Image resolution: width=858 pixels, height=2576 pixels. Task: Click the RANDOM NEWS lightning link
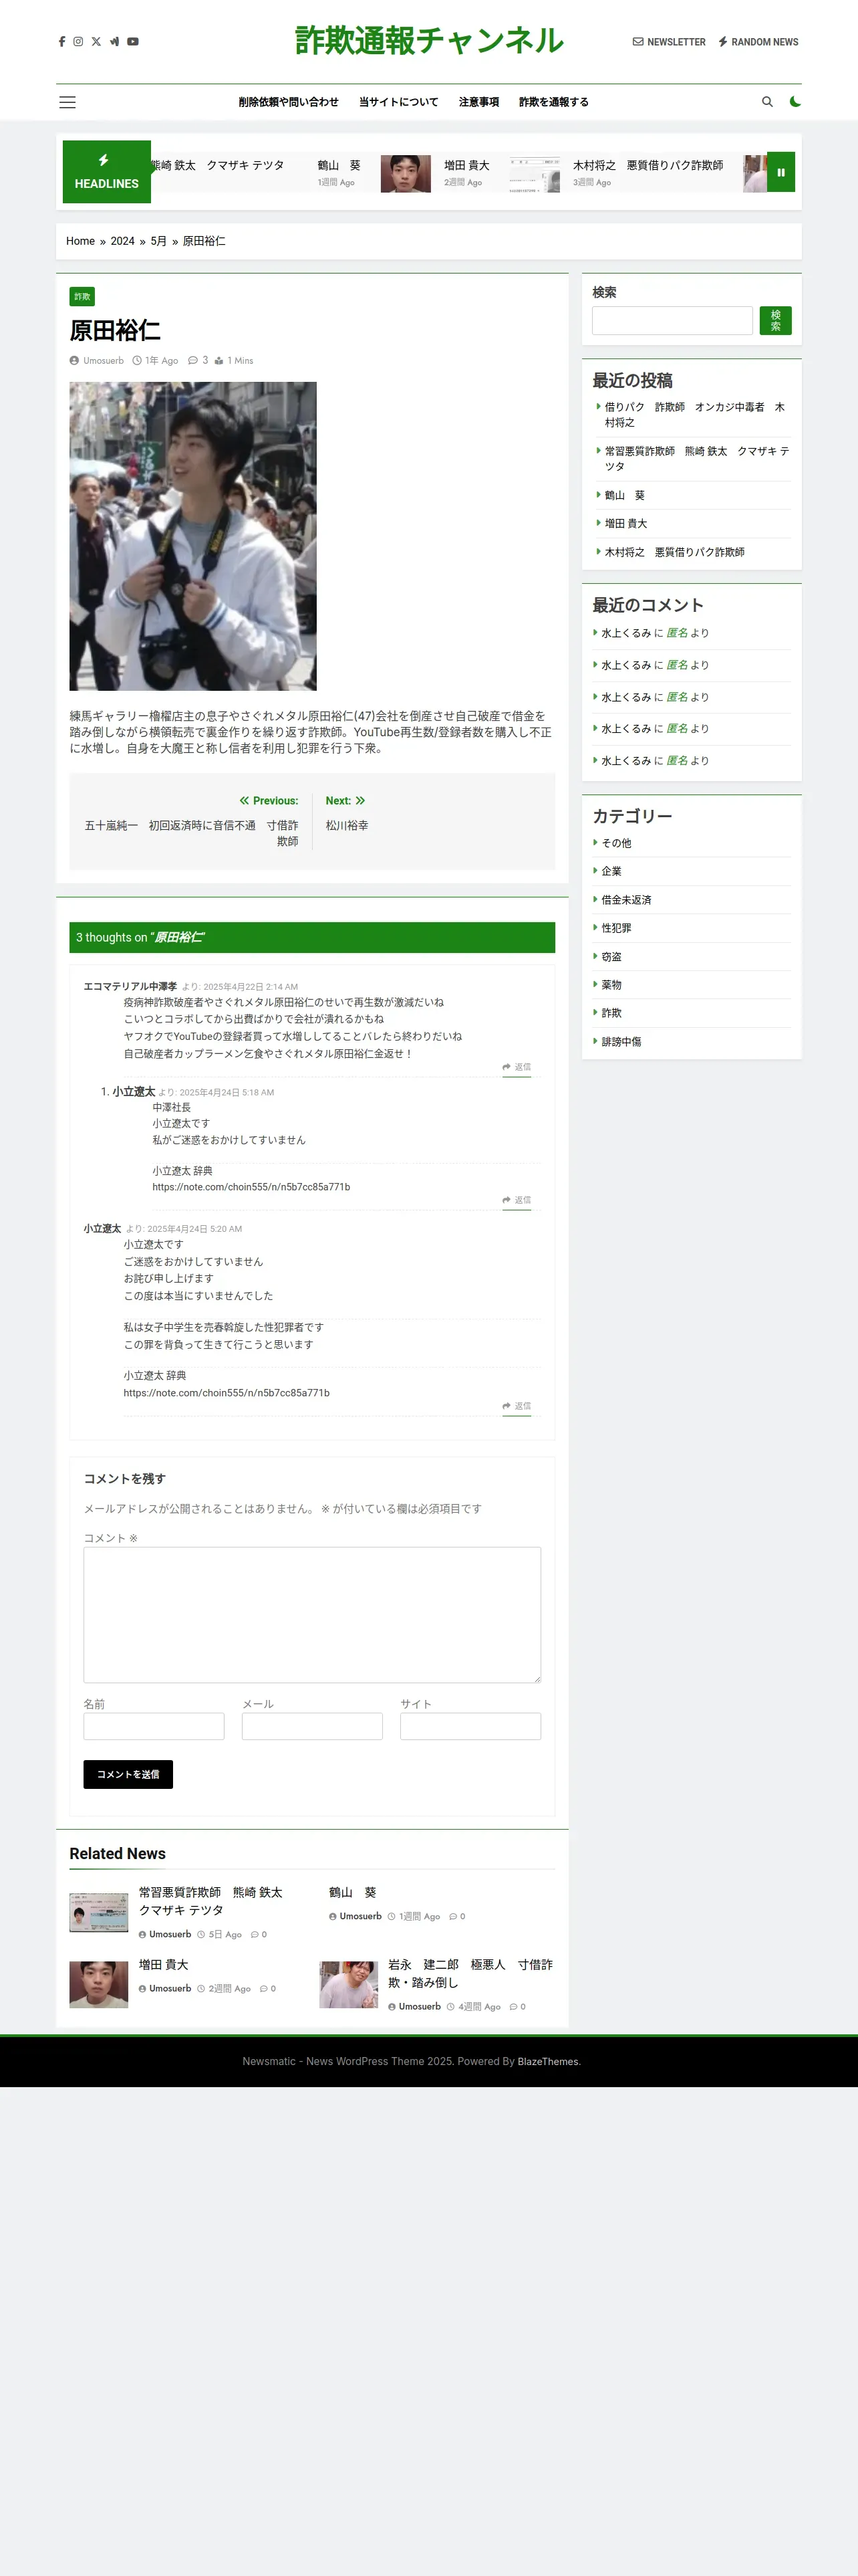[758, 42]
